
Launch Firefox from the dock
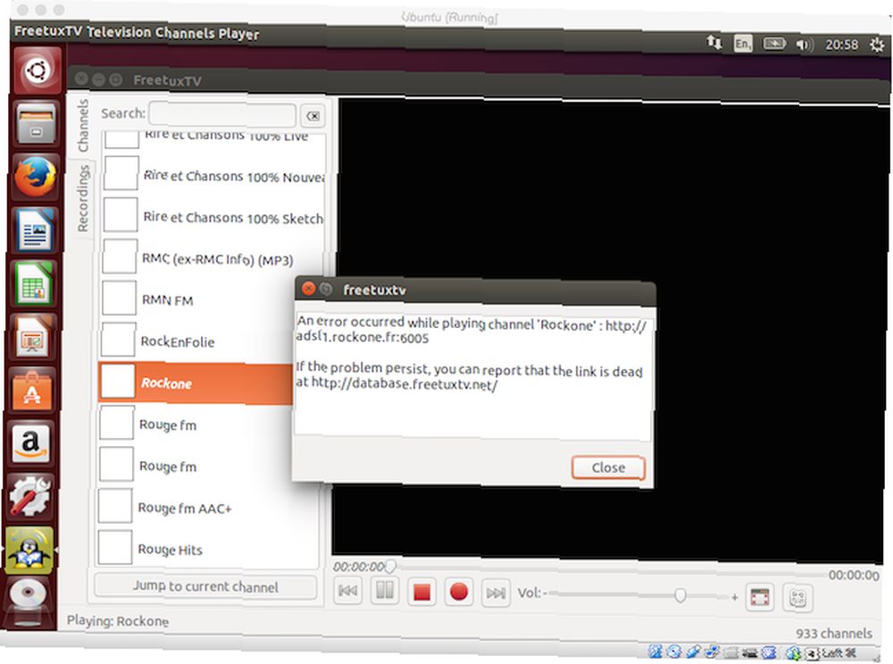[x=35, y=177]
